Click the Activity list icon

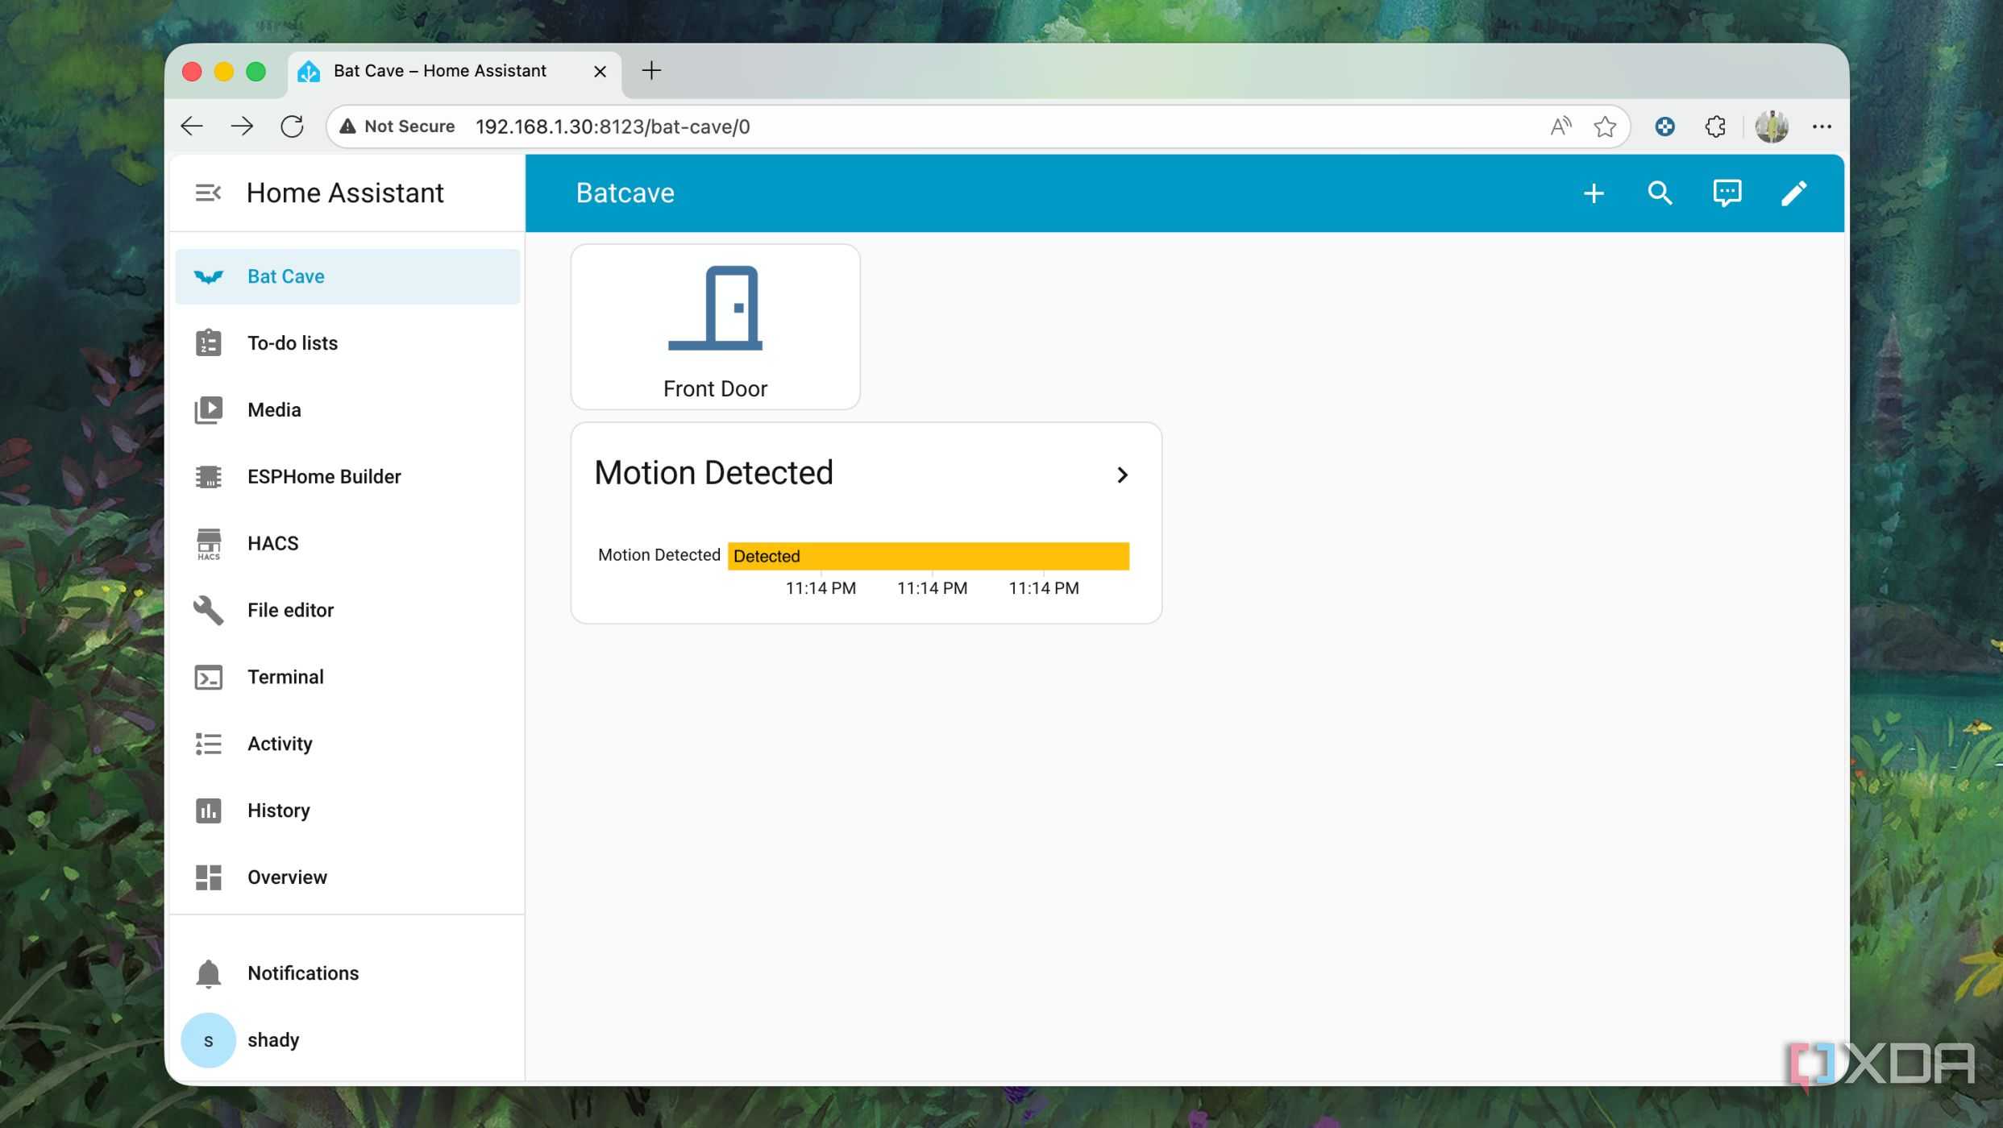pyautogui.click(x=209, y=744)
